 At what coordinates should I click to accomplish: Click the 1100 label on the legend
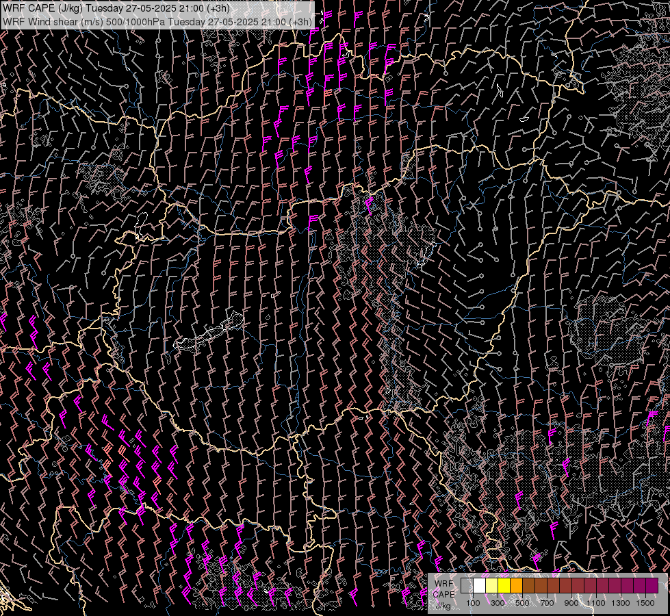pos(596,603)
